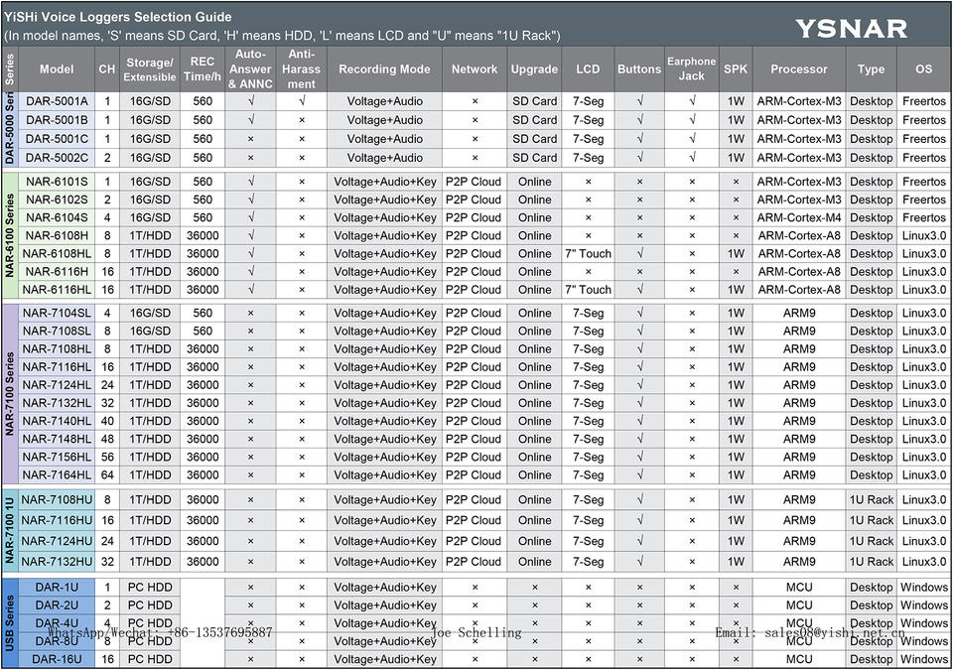
Task: Select the 'Upgrade' column header
Action: click(x=534, y=69)
